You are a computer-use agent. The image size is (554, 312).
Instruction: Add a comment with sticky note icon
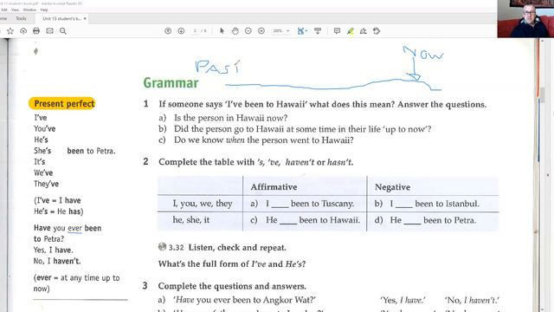coord(337,31)
